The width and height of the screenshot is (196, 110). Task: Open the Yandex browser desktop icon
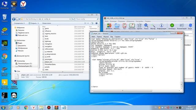coord(23,5)
